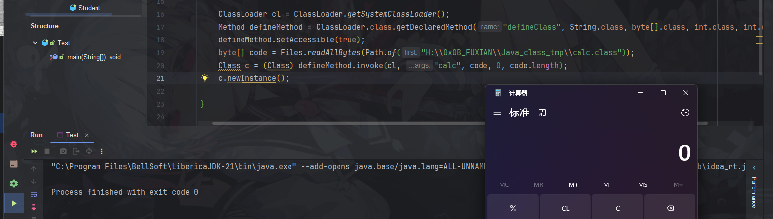Open the Calculator memory list dropdown
This screenshot has height=219, width=773.
click(x=678, y=184)
